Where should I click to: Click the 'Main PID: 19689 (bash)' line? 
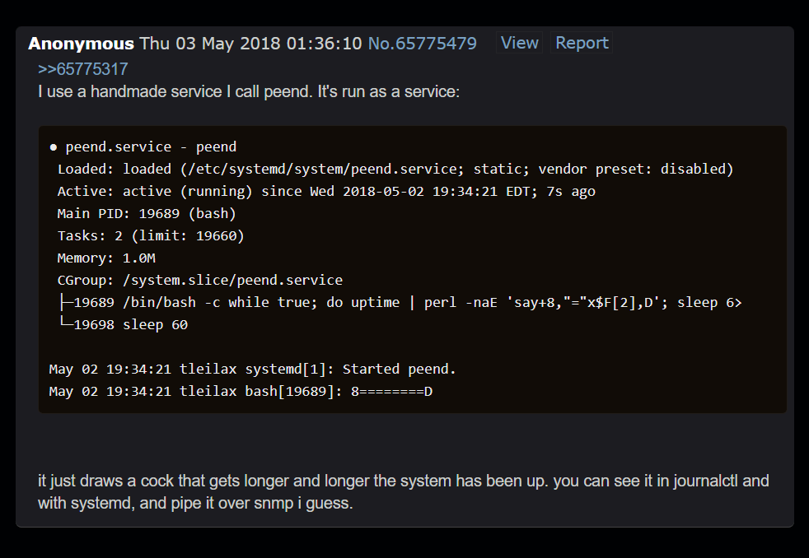click(x=147, y=213)
